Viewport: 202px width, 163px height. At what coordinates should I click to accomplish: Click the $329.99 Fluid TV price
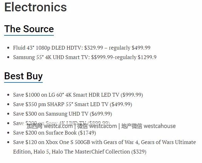click(x=94, y=48)
